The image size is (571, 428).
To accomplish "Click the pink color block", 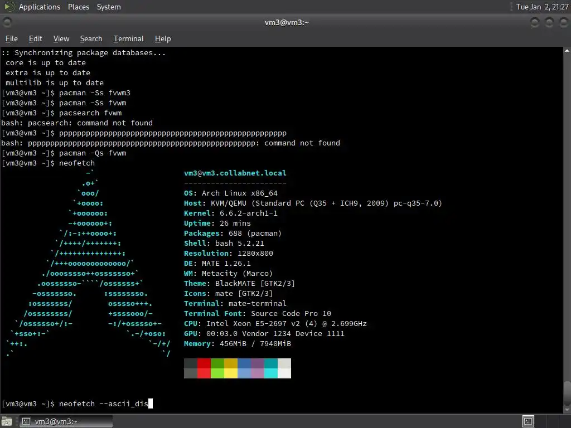I will (258, 373).
